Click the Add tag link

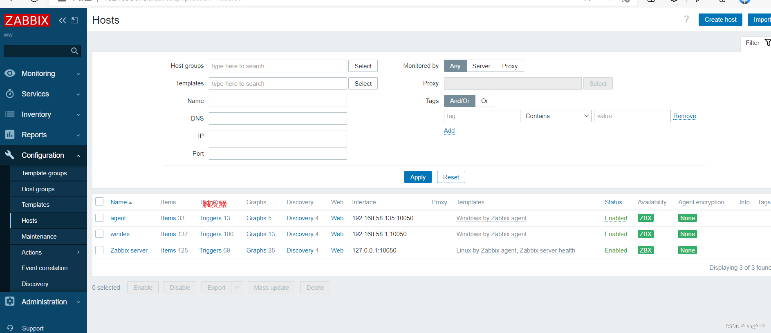(x=449, y=131)
